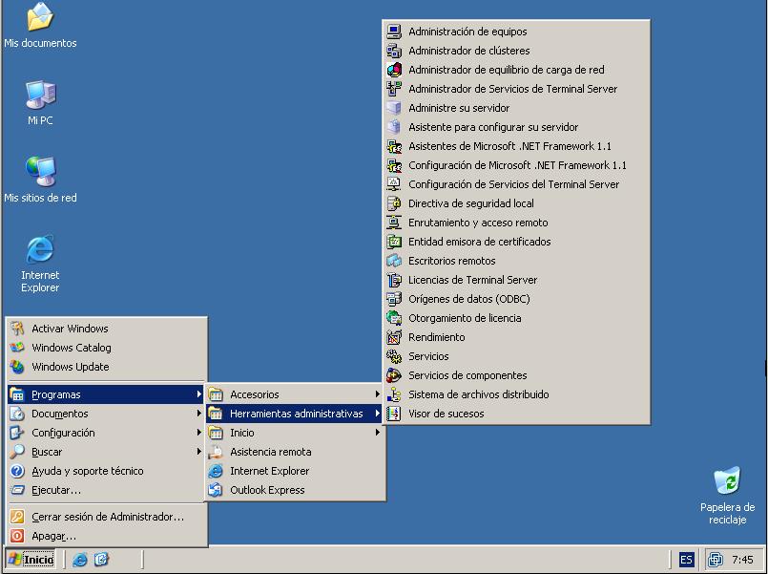768x574 pixels.
Task: Open Configuración de Servicios del Terminal Server icon
Action: [394, 184]
